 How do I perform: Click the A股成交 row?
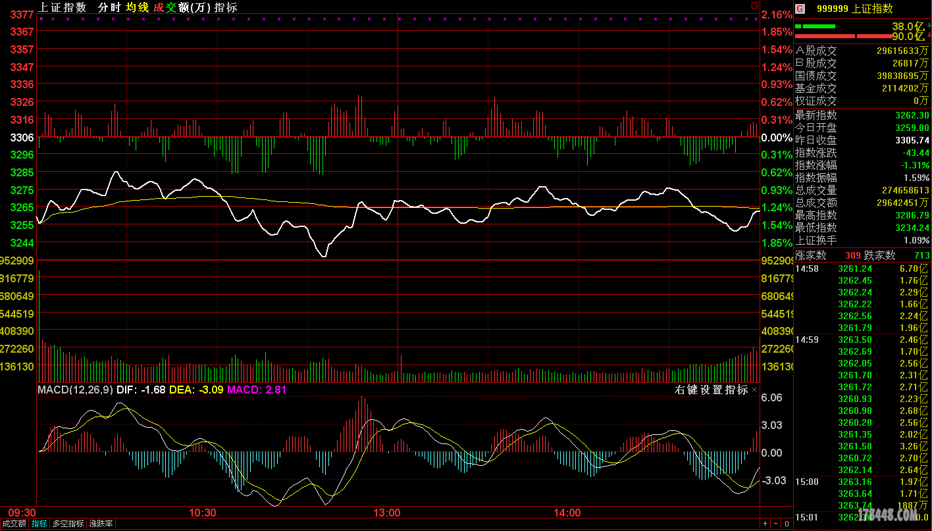pos(862,51)
